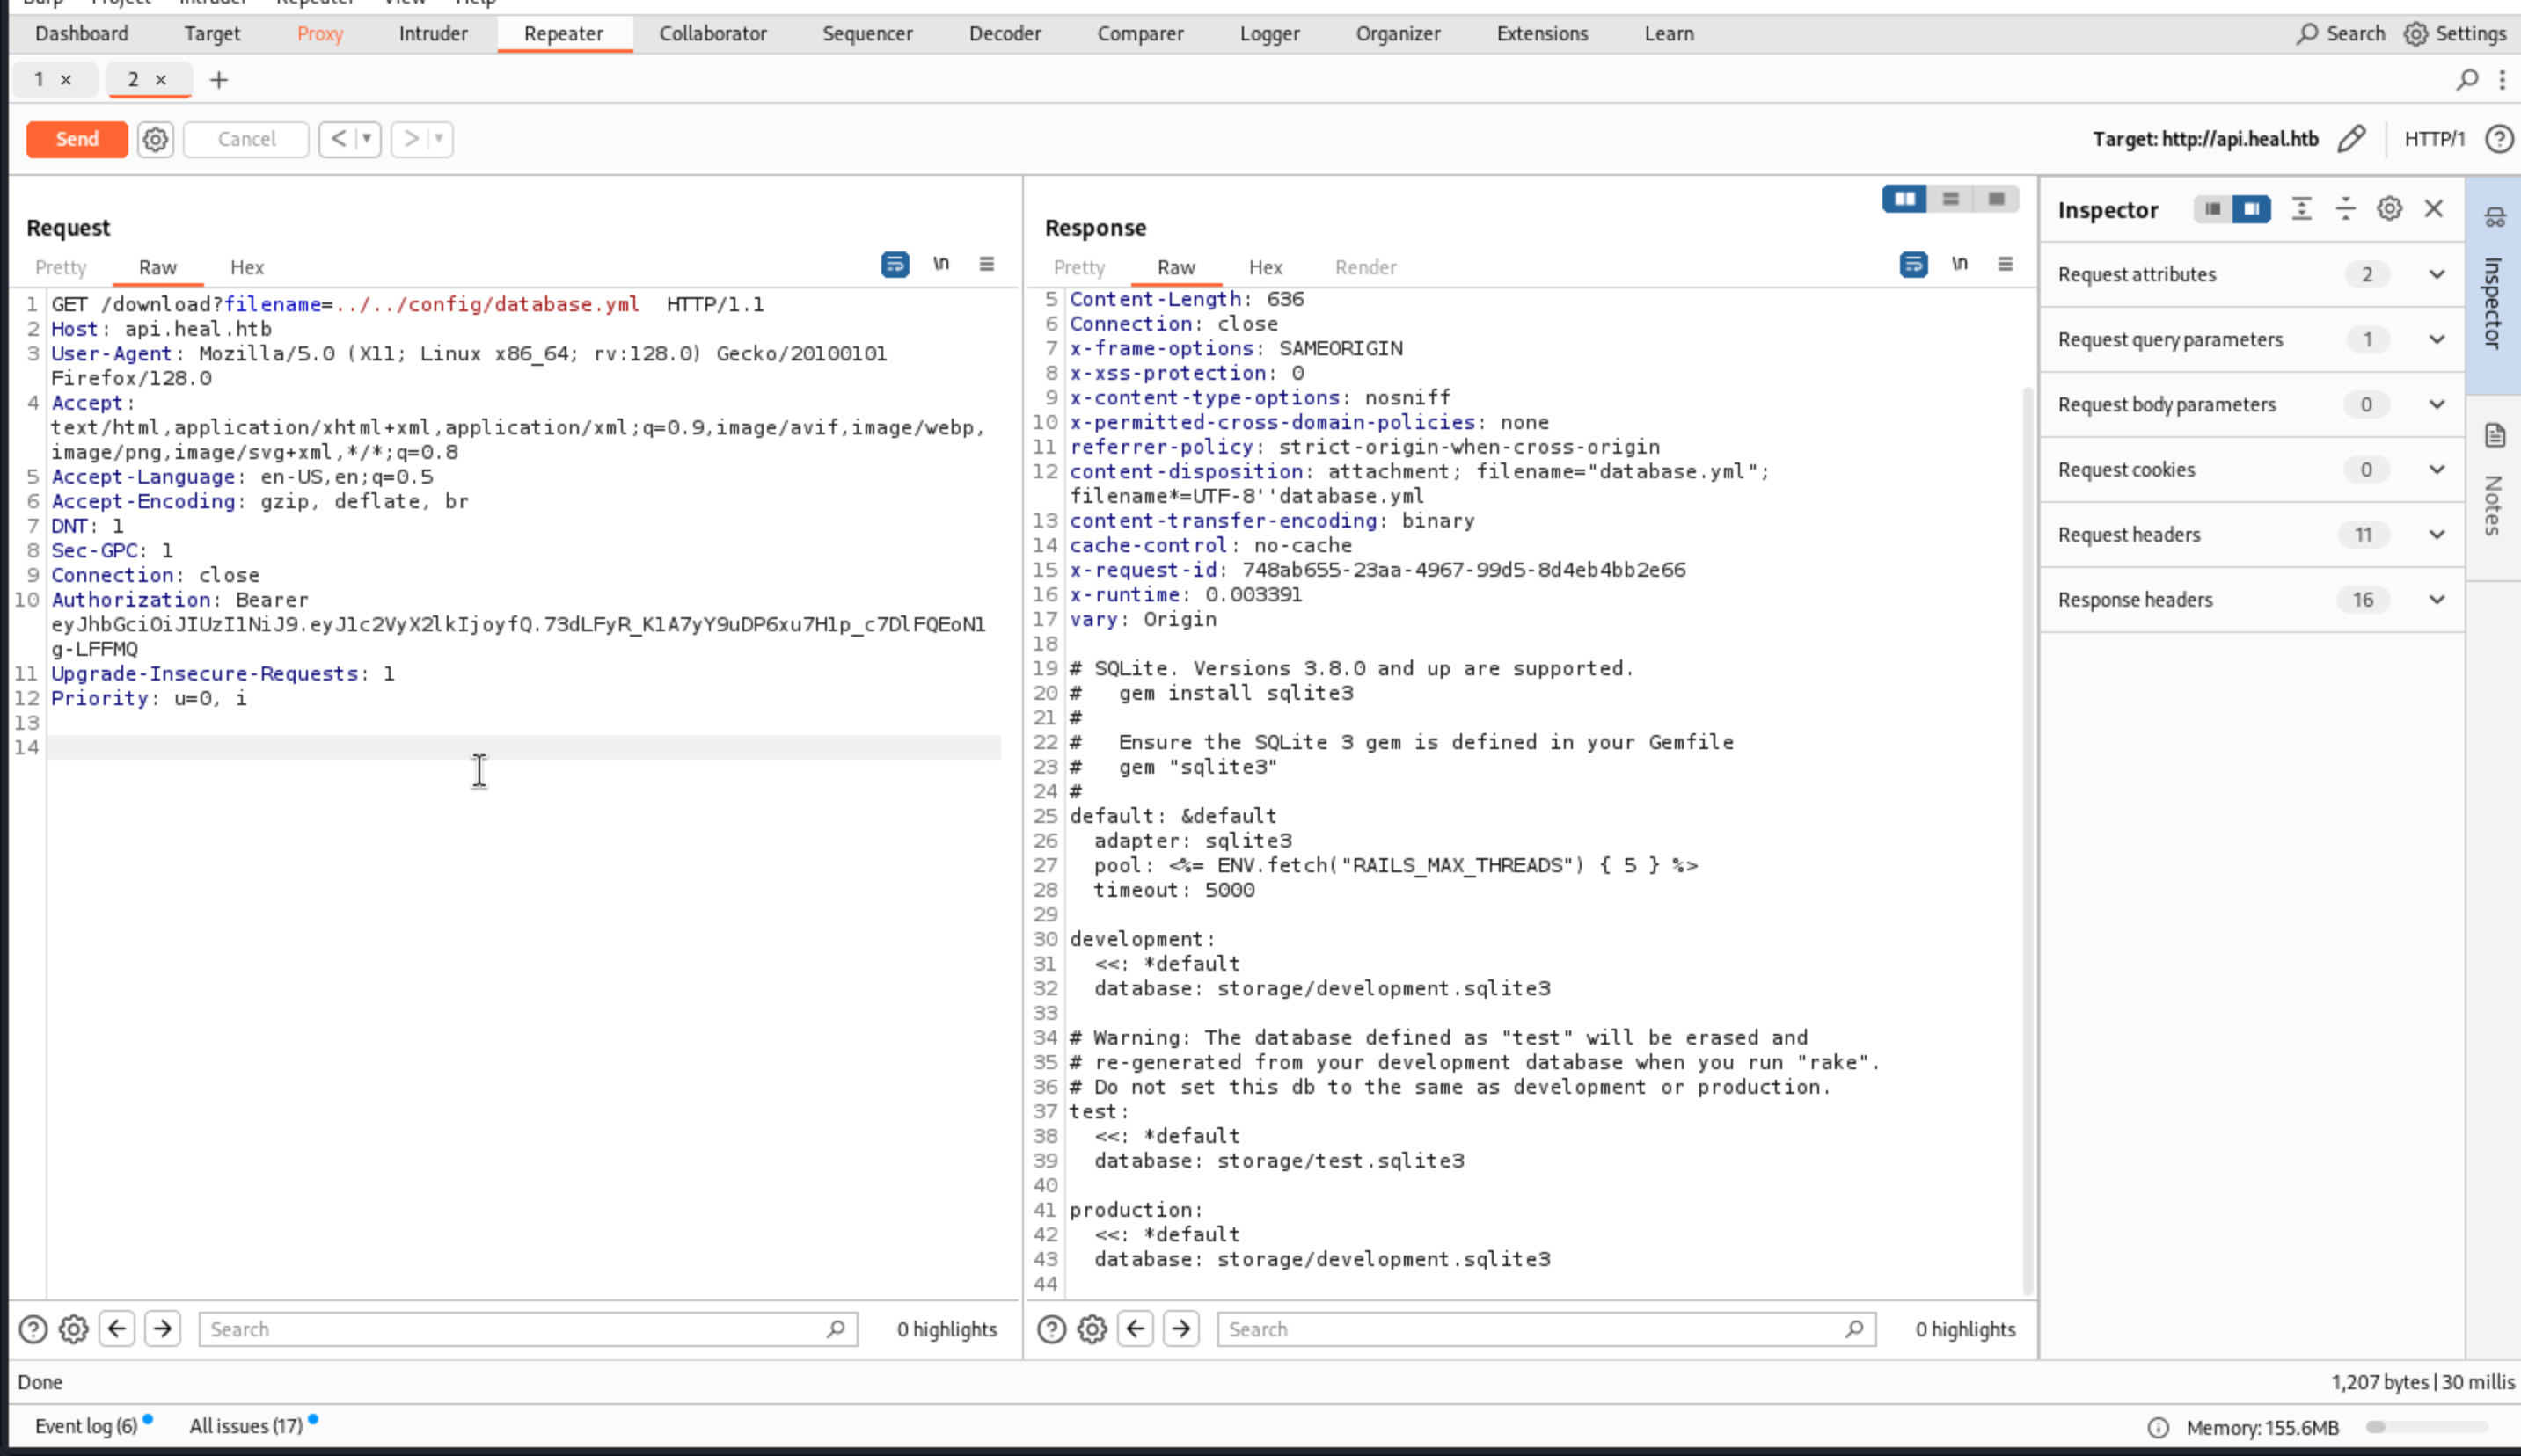The height and width of the screenshot is (1456, 2521).
Task: Switch to the Intruder tab
Action: 432,34
